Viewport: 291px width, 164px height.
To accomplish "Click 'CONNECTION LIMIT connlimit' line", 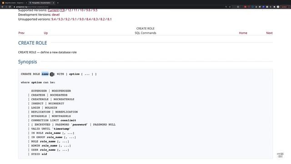I will tap(54, 120).
